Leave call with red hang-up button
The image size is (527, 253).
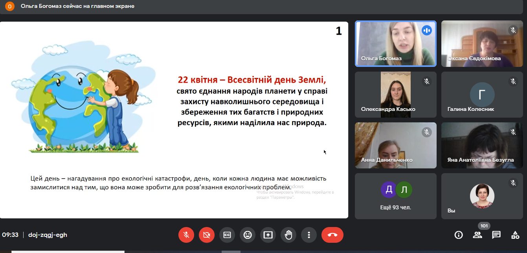[332, 235]
